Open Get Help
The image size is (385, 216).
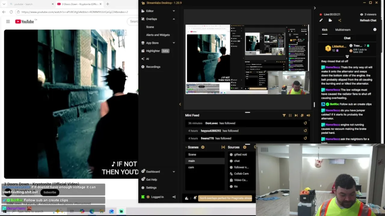pos(151,179)
